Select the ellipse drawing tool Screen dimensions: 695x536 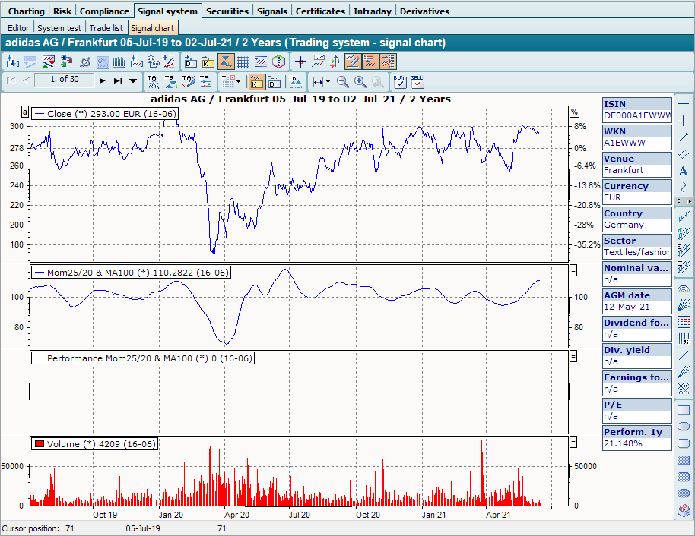[683, 427]
